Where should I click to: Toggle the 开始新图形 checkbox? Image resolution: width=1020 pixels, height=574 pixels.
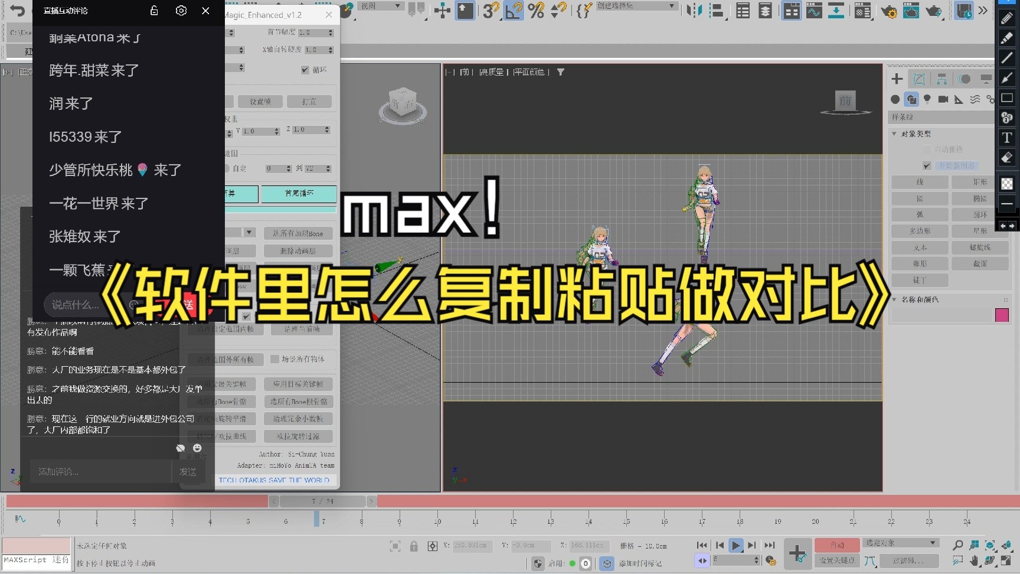pyautogui.click(x=927, y=166)
